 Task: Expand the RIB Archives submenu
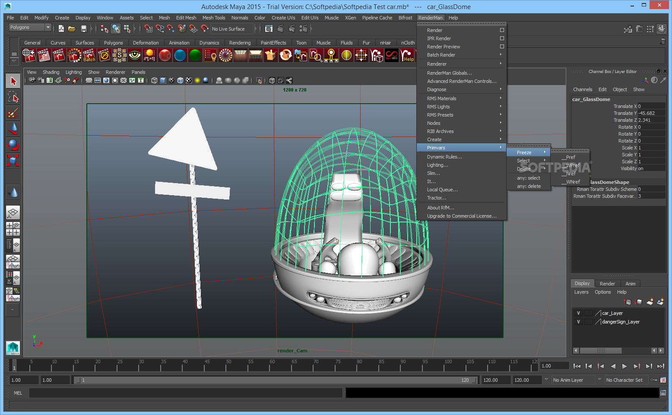461,131
